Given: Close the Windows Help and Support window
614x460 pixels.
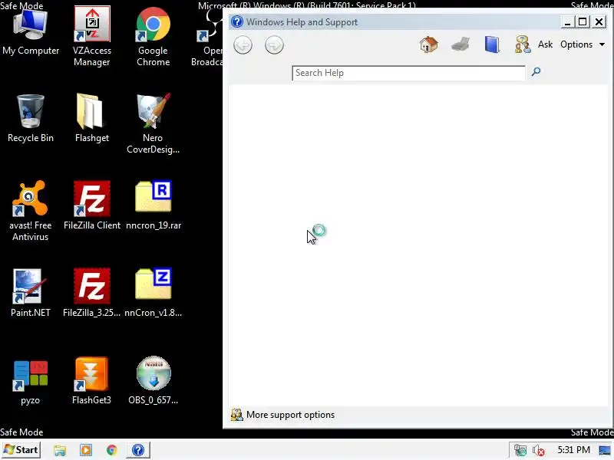Looking at the screenshot, I should tap(599, 22).
